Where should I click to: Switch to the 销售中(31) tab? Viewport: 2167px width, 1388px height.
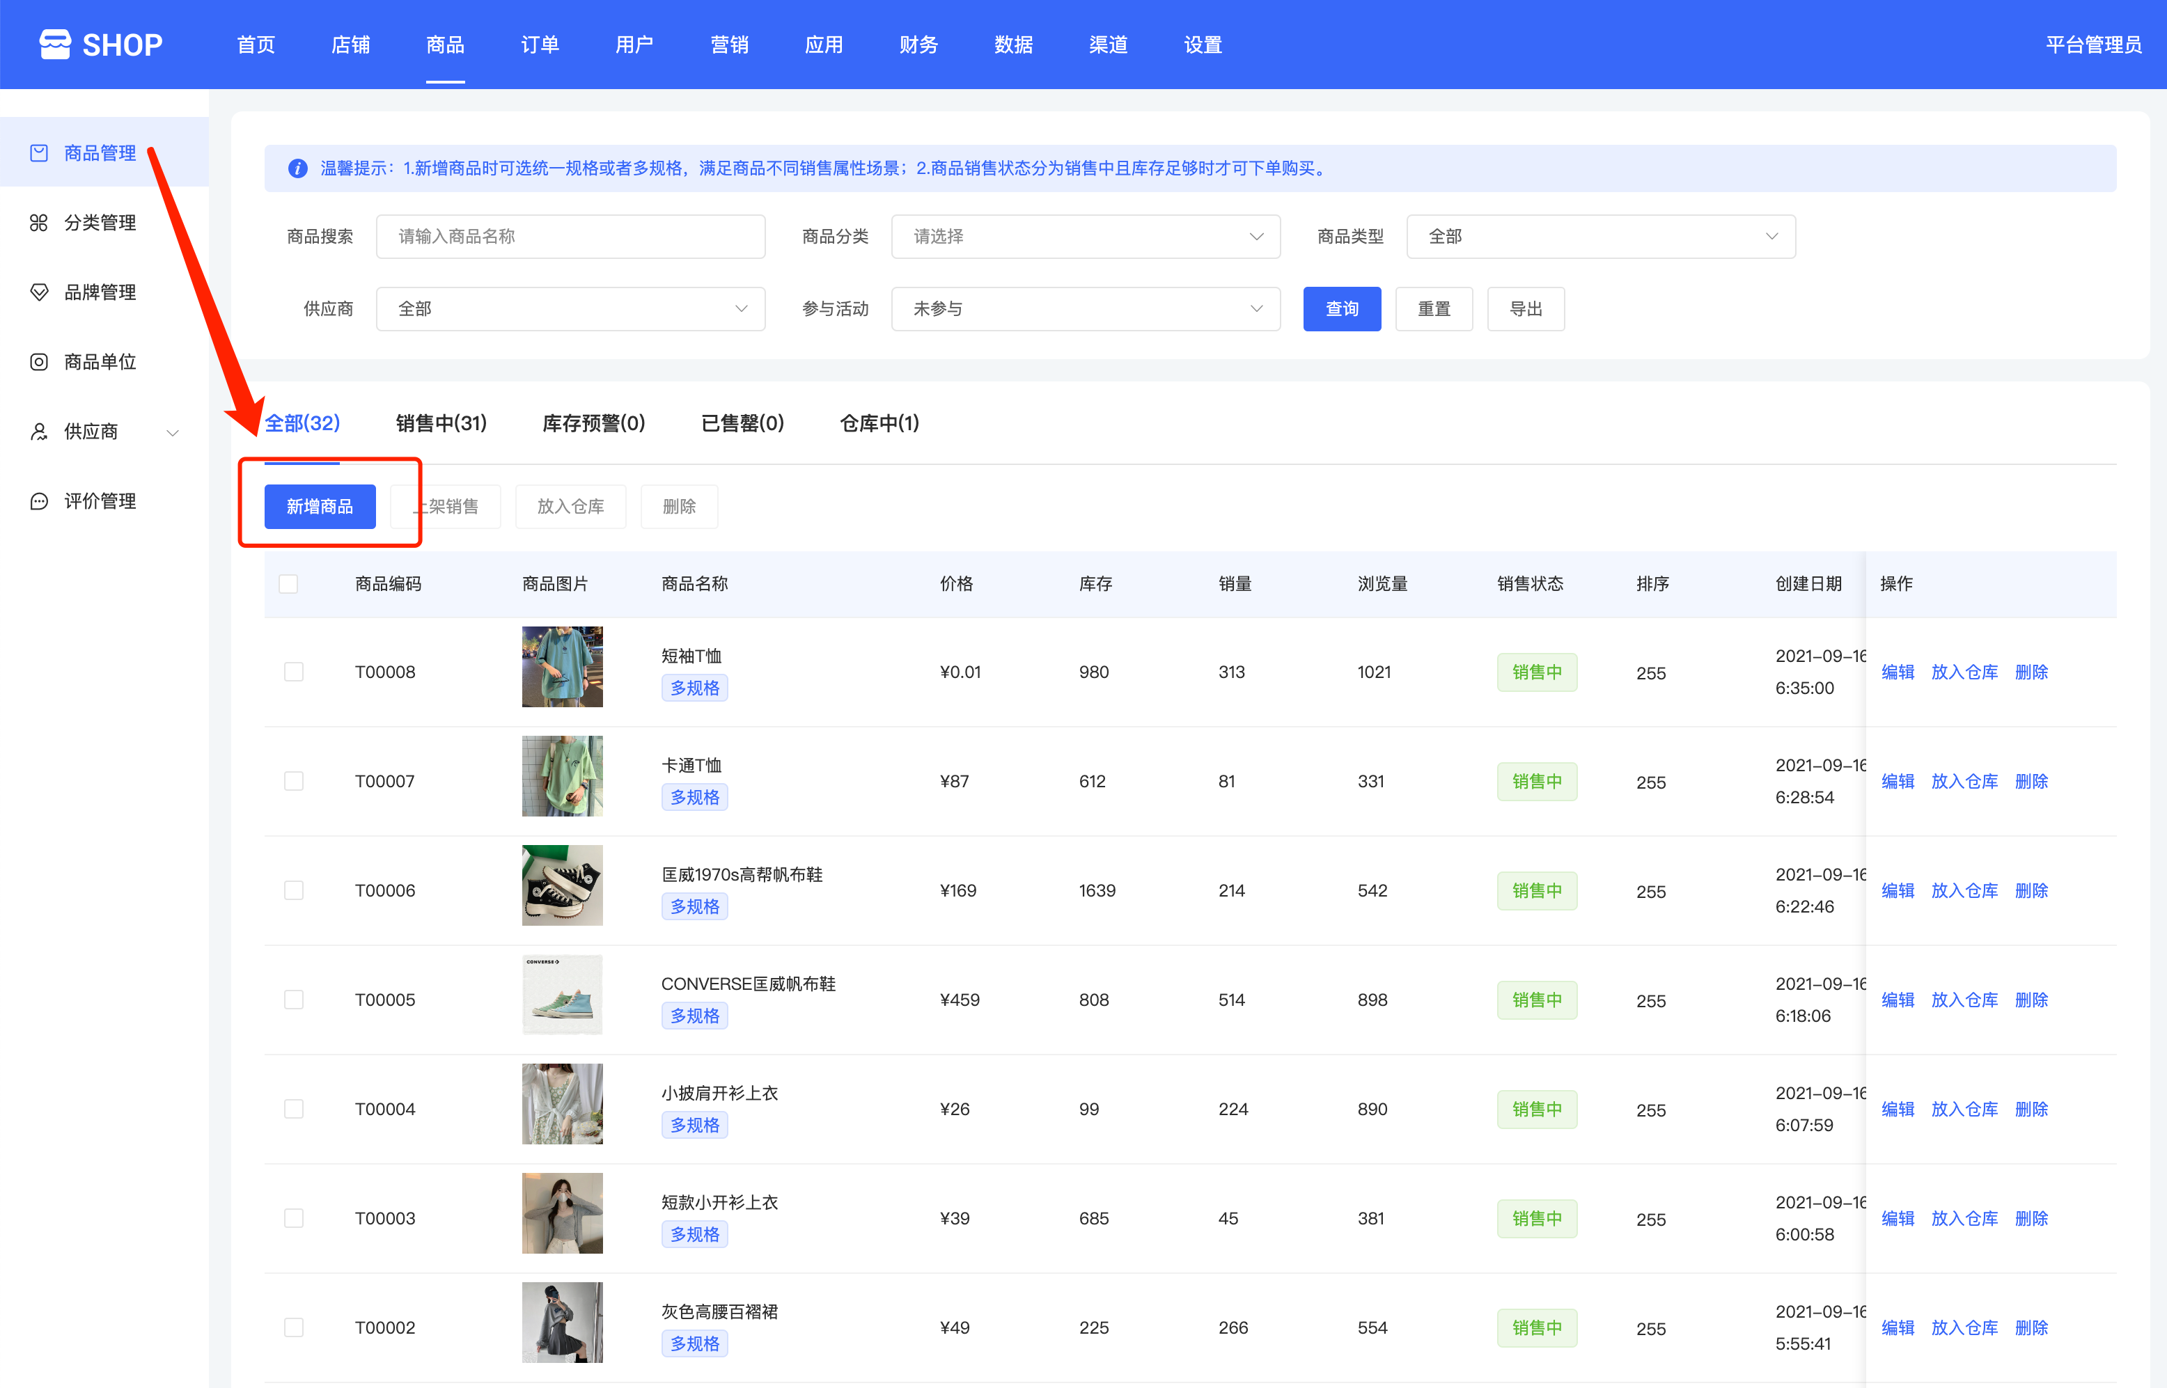441,423
